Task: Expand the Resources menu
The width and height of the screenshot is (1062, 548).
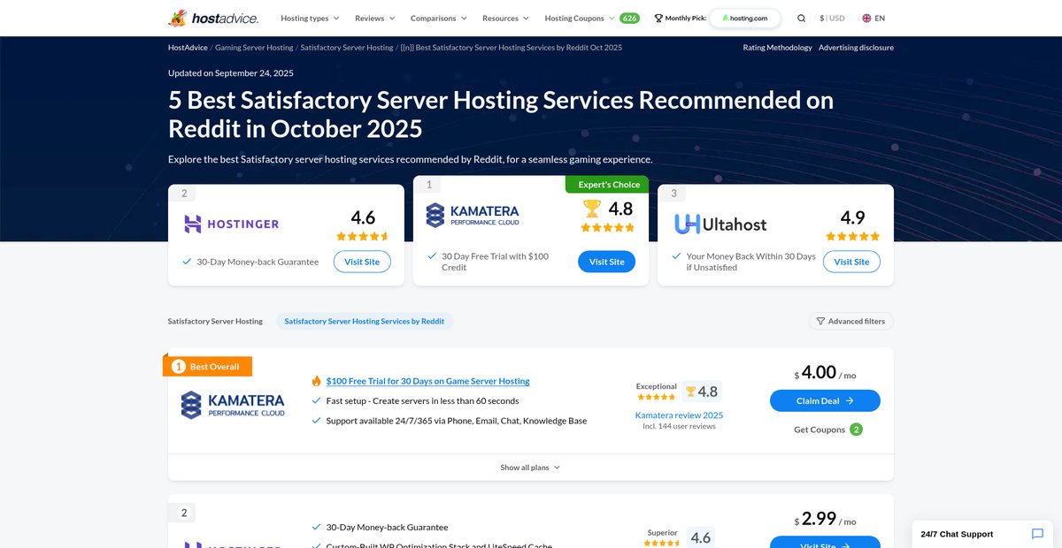Action: click(x=505, y=18)
